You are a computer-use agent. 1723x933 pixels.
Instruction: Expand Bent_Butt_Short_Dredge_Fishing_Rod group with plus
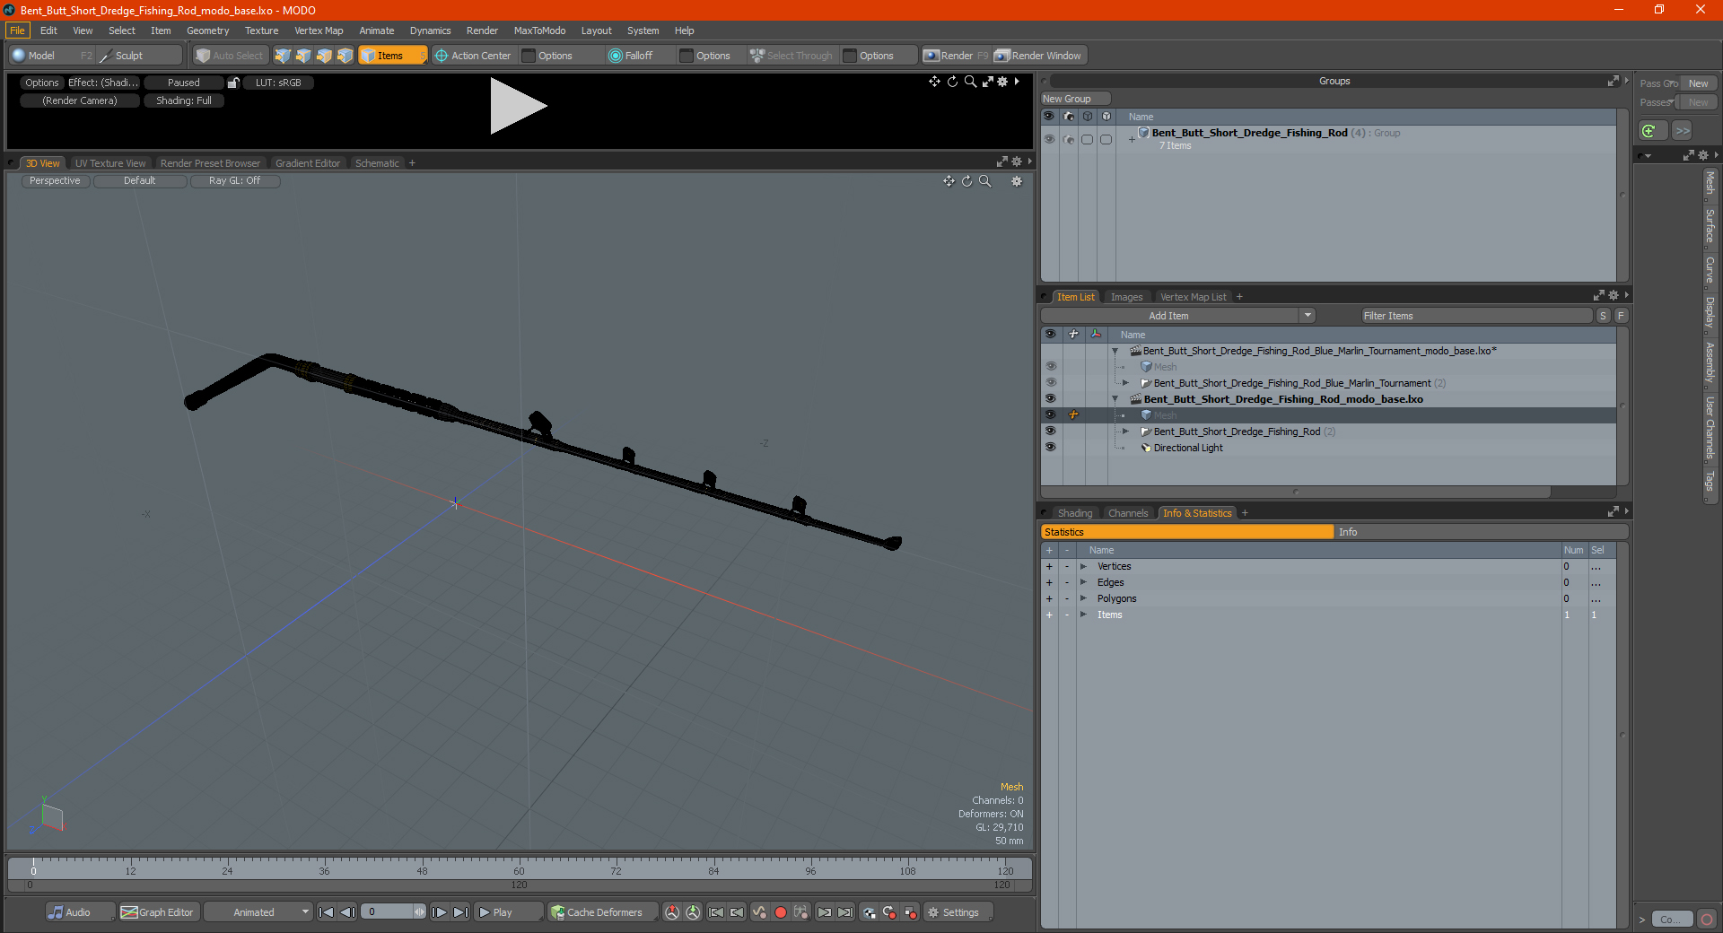(x=1132, y=139)
